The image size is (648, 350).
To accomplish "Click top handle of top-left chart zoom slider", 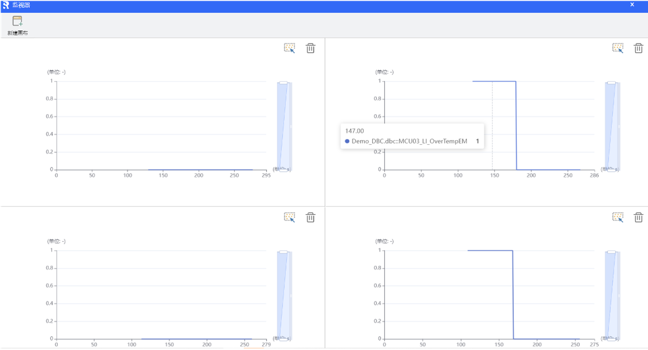I will point(284,83).
